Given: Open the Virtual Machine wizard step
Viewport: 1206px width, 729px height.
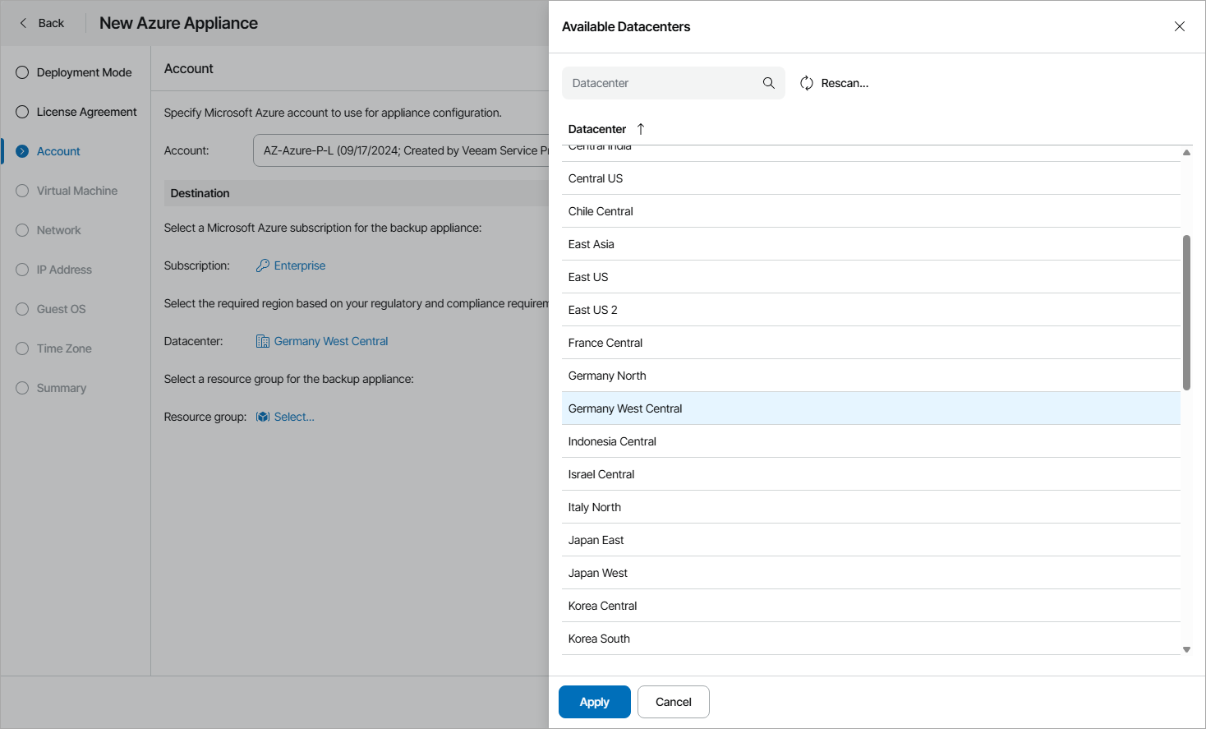Looking at the screenshot, I should 76,191.
